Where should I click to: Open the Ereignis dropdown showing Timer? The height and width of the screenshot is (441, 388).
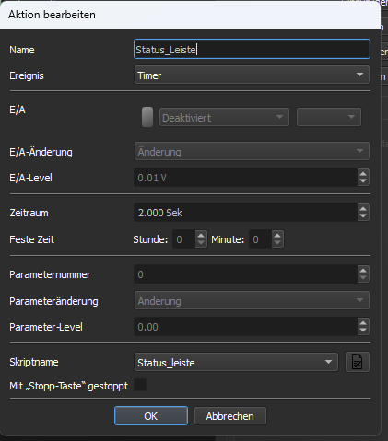(x=252, y=75)
